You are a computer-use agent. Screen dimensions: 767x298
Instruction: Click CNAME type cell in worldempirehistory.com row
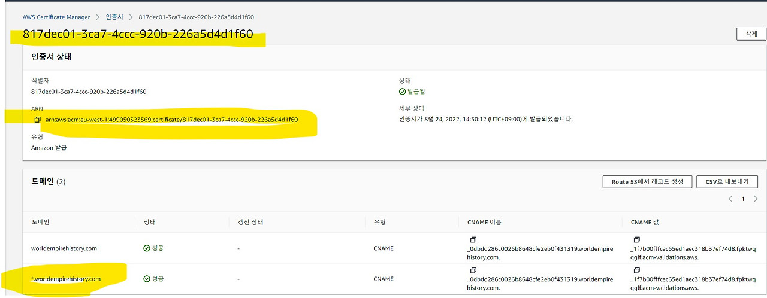pos(383,248)
